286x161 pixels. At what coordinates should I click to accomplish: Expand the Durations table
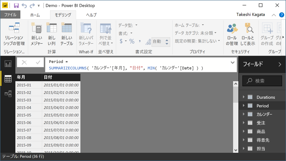click(244, 97)
